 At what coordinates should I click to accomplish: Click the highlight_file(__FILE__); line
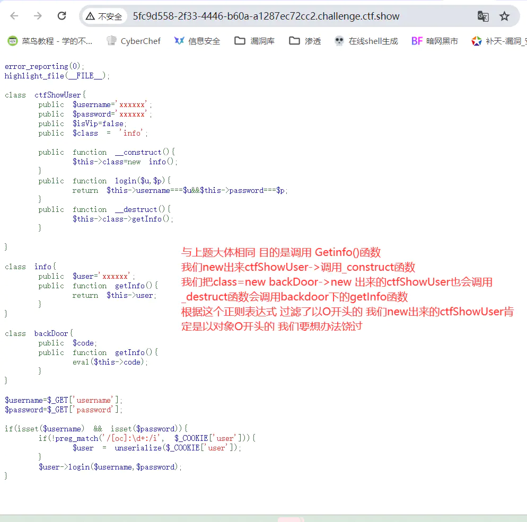pyautogui.click(x=57, y=76)
